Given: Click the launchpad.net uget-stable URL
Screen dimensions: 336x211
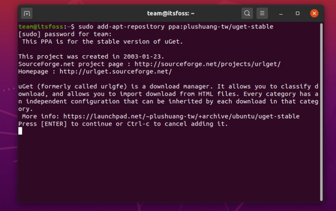Looking at the screenshot, I should tap(181, 116).
